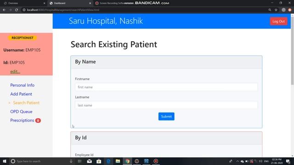Click the Saru Hospital, Nashik title

point(106,21)
